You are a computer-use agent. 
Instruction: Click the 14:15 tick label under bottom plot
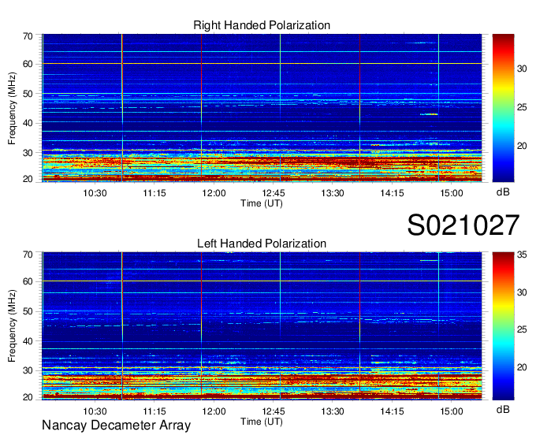(392, 411)
